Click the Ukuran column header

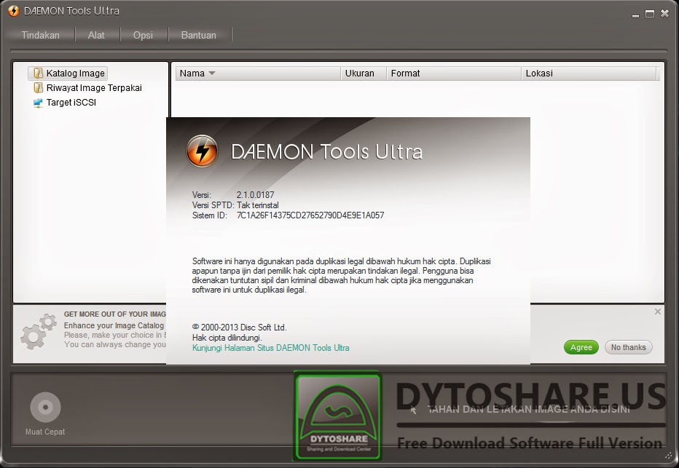point(364,74)
